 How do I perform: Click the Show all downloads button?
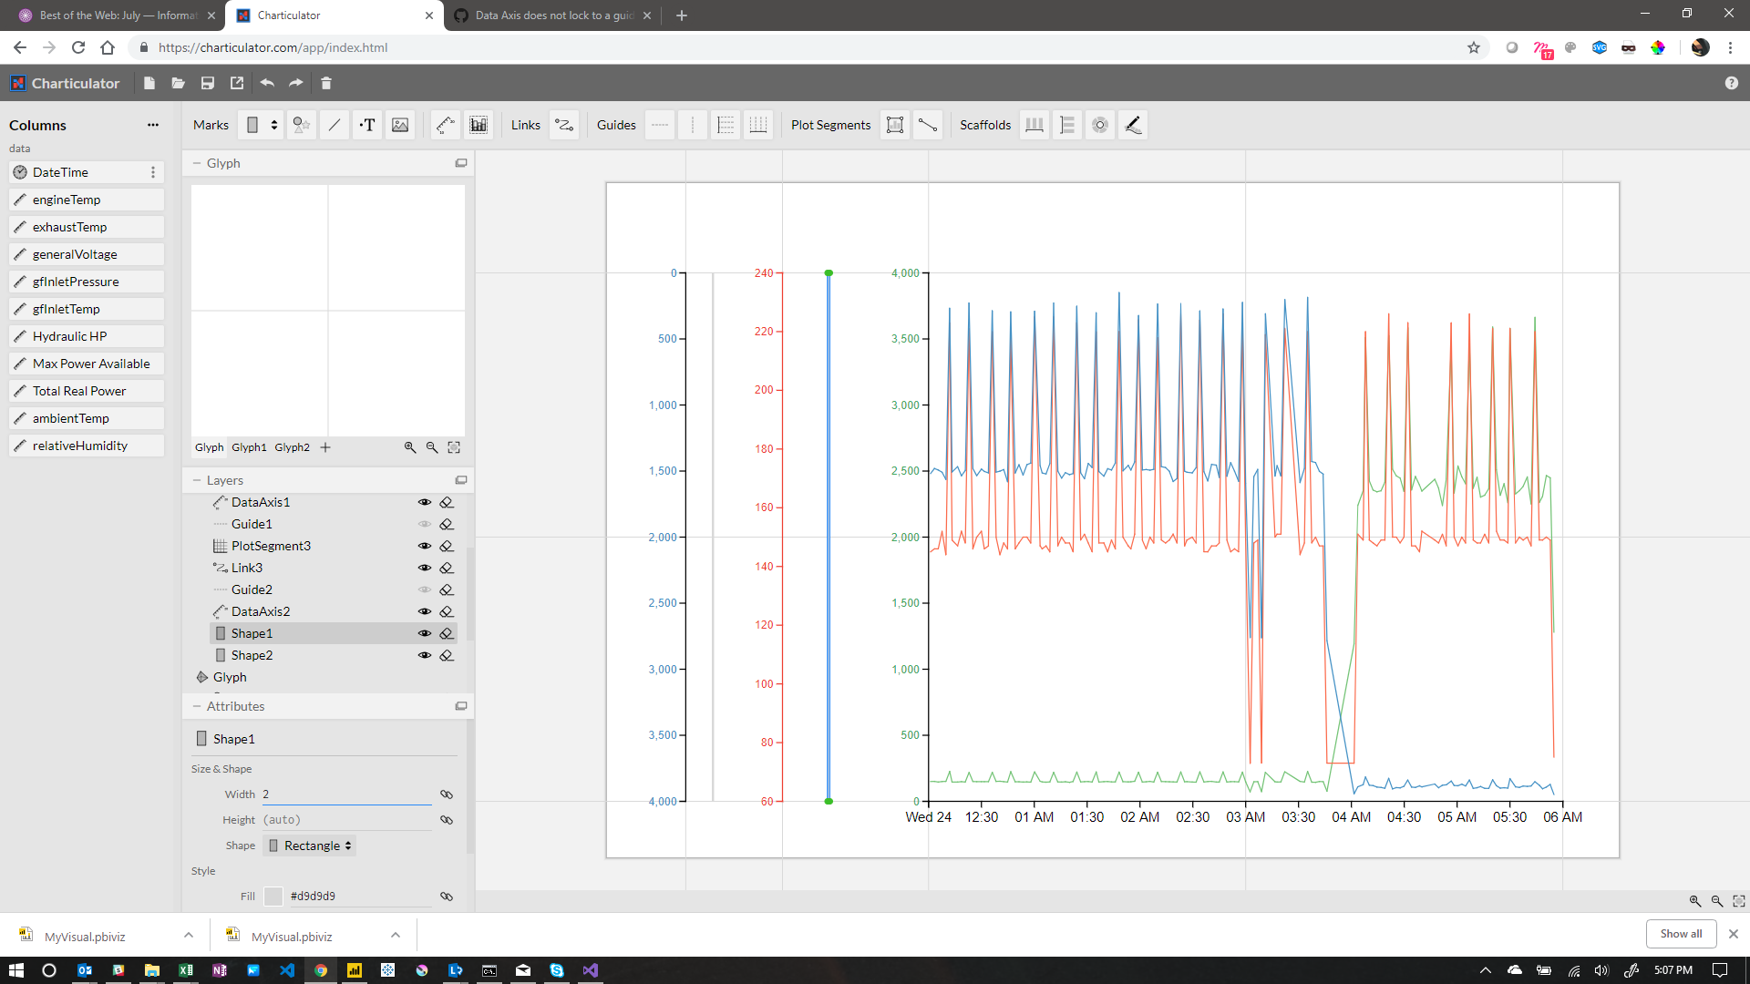[1680, 934]
